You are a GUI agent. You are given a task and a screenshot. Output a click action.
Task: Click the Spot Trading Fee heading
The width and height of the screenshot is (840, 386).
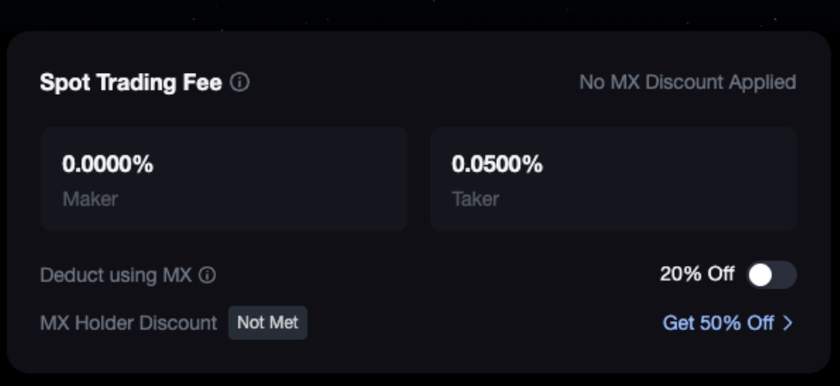131,83
